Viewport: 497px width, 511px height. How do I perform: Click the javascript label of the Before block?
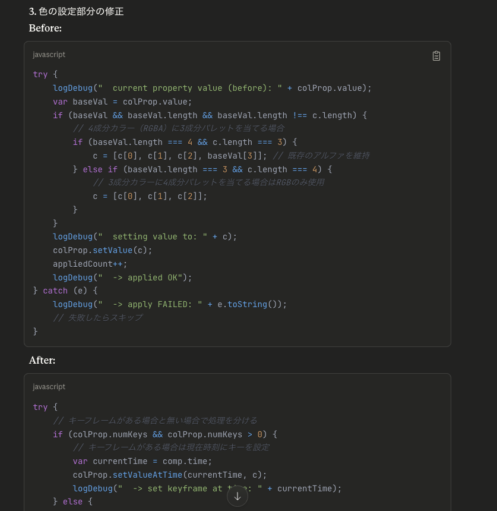(x=49, y=55)
